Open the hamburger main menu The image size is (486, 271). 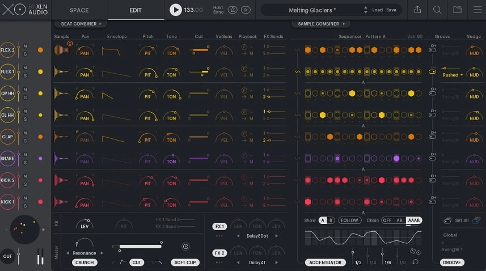tap(477, 10)
